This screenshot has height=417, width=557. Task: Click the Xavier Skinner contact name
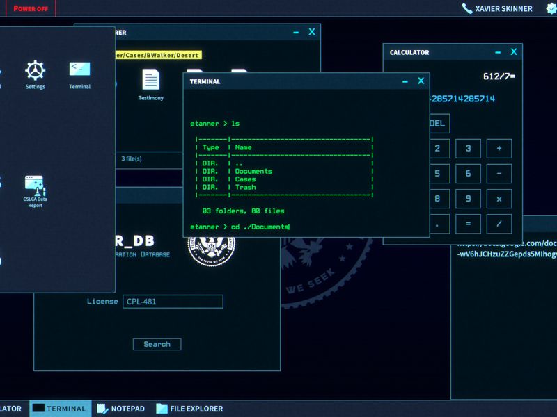tap(503, 8)
